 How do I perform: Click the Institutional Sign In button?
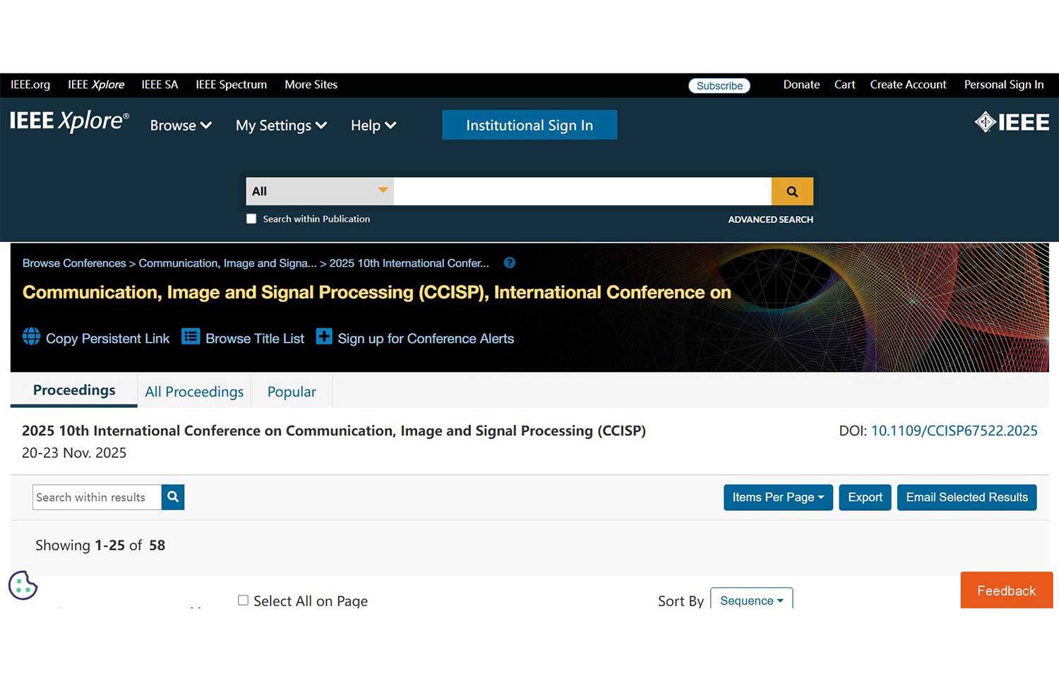[x=529, y=125]
